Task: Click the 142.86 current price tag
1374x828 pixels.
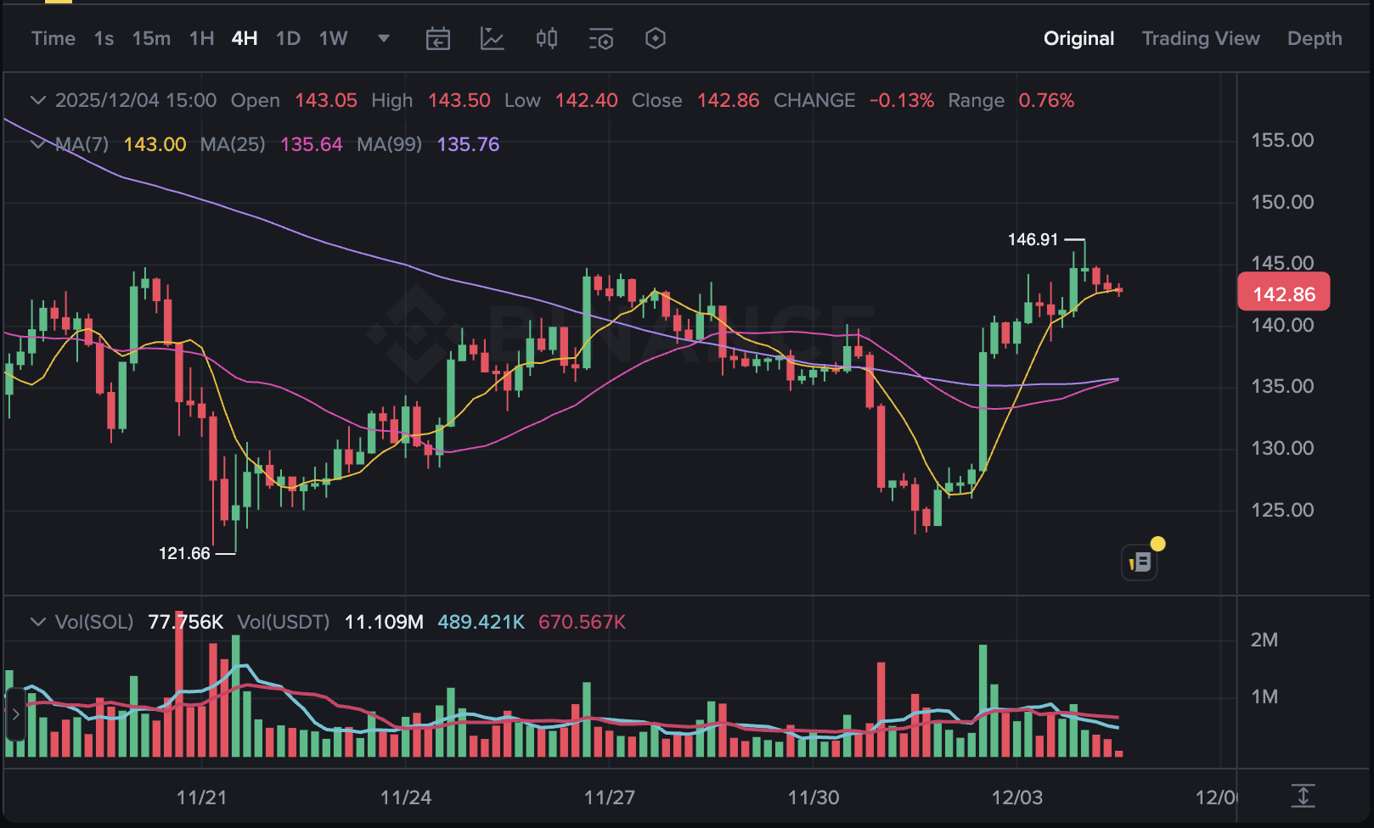Action: tap(1283, 294)
